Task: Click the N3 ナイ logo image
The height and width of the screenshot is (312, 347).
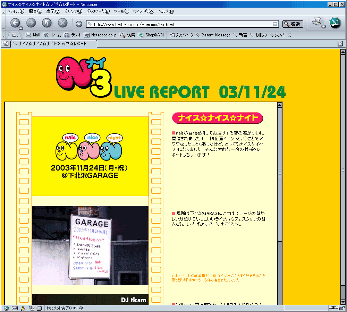Action: coord(84,77)
